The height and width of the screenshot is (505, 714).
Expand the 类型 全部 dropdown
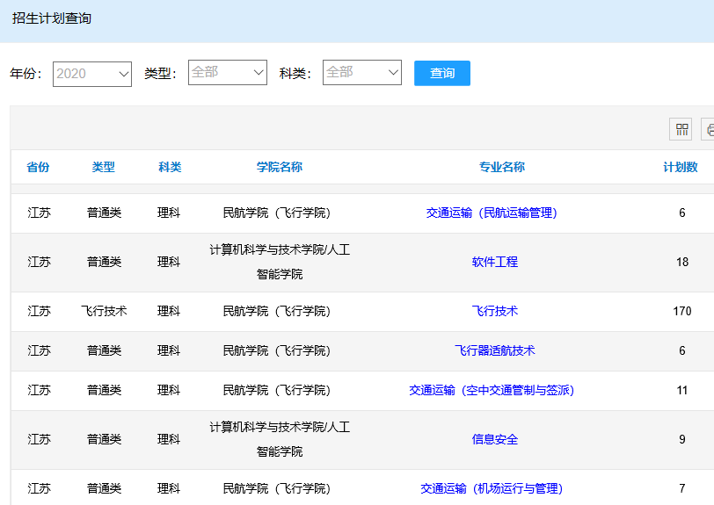(x=227, y=72)
